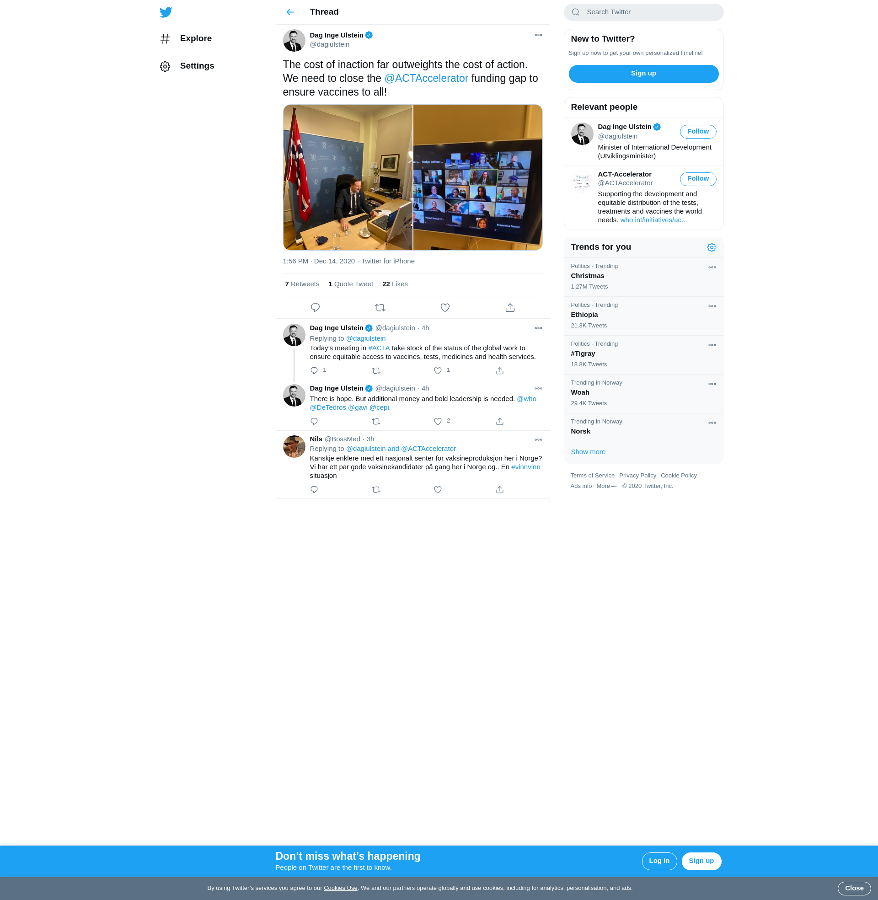
Task: Open Cookie Policy footer link
Action: 678,475
